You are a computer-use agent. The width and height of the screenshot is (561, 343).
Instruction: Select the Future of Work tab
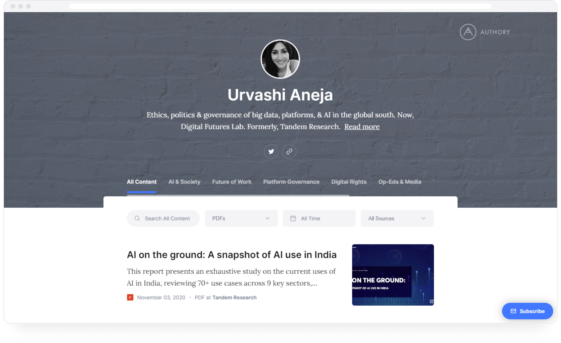tap(232, 182)
